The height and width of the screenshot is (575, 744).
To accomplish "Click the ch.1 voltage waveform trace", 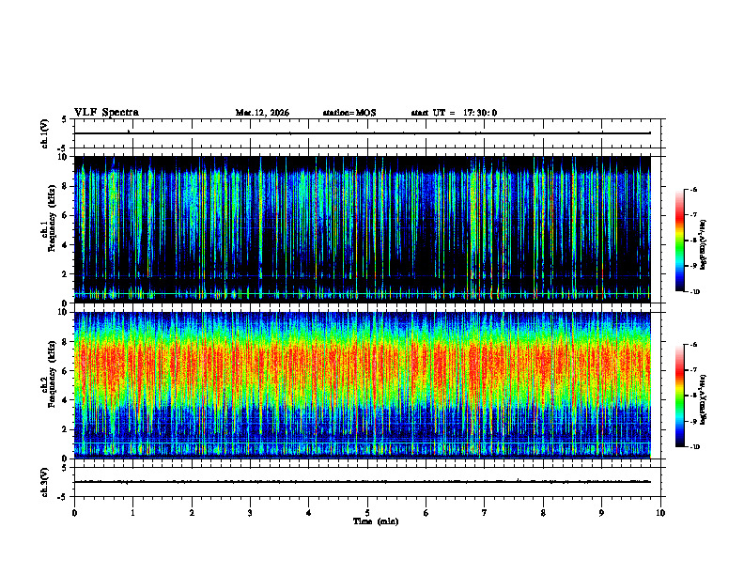I will click(363, 133).
